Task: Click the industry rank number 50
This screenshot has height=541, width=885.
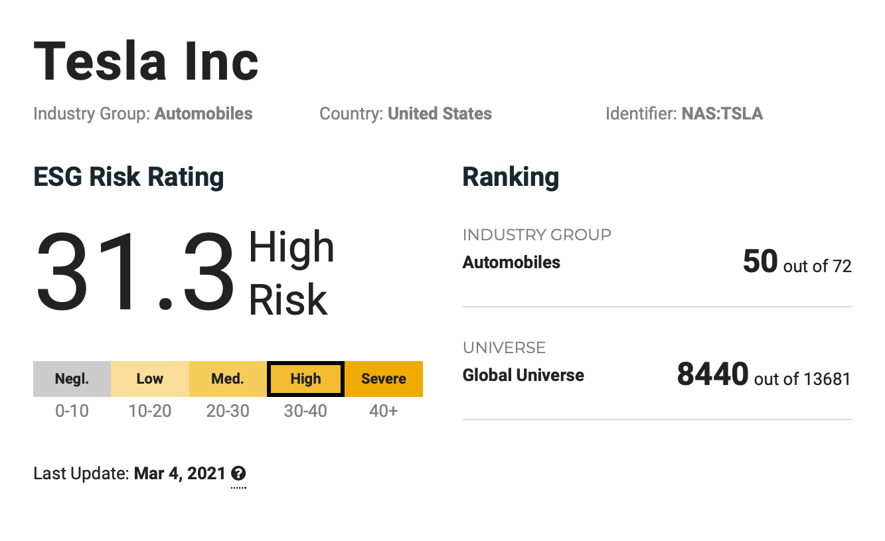Action: click(760, 262)
